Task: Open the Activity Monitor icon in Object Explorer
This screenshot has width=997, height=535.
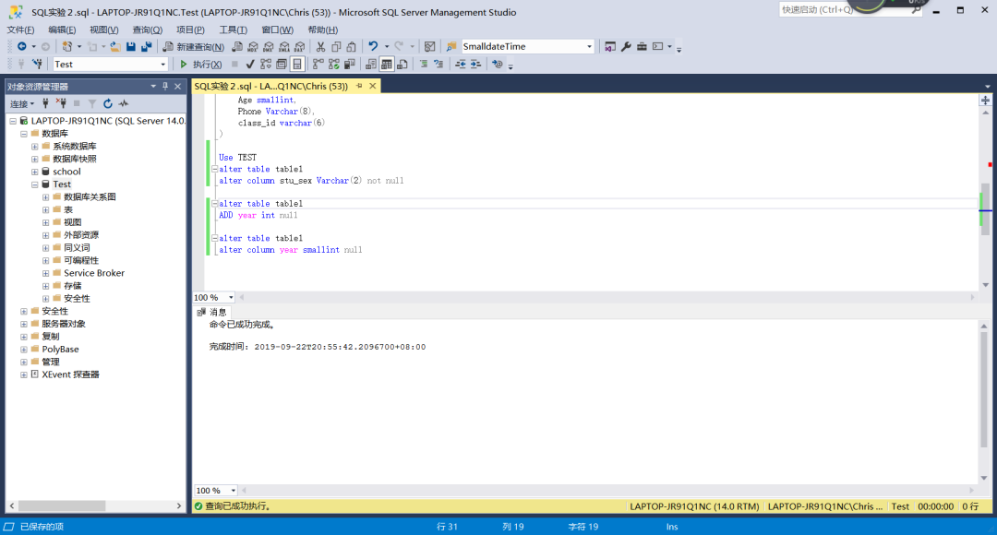Action: tap(124, 104)
